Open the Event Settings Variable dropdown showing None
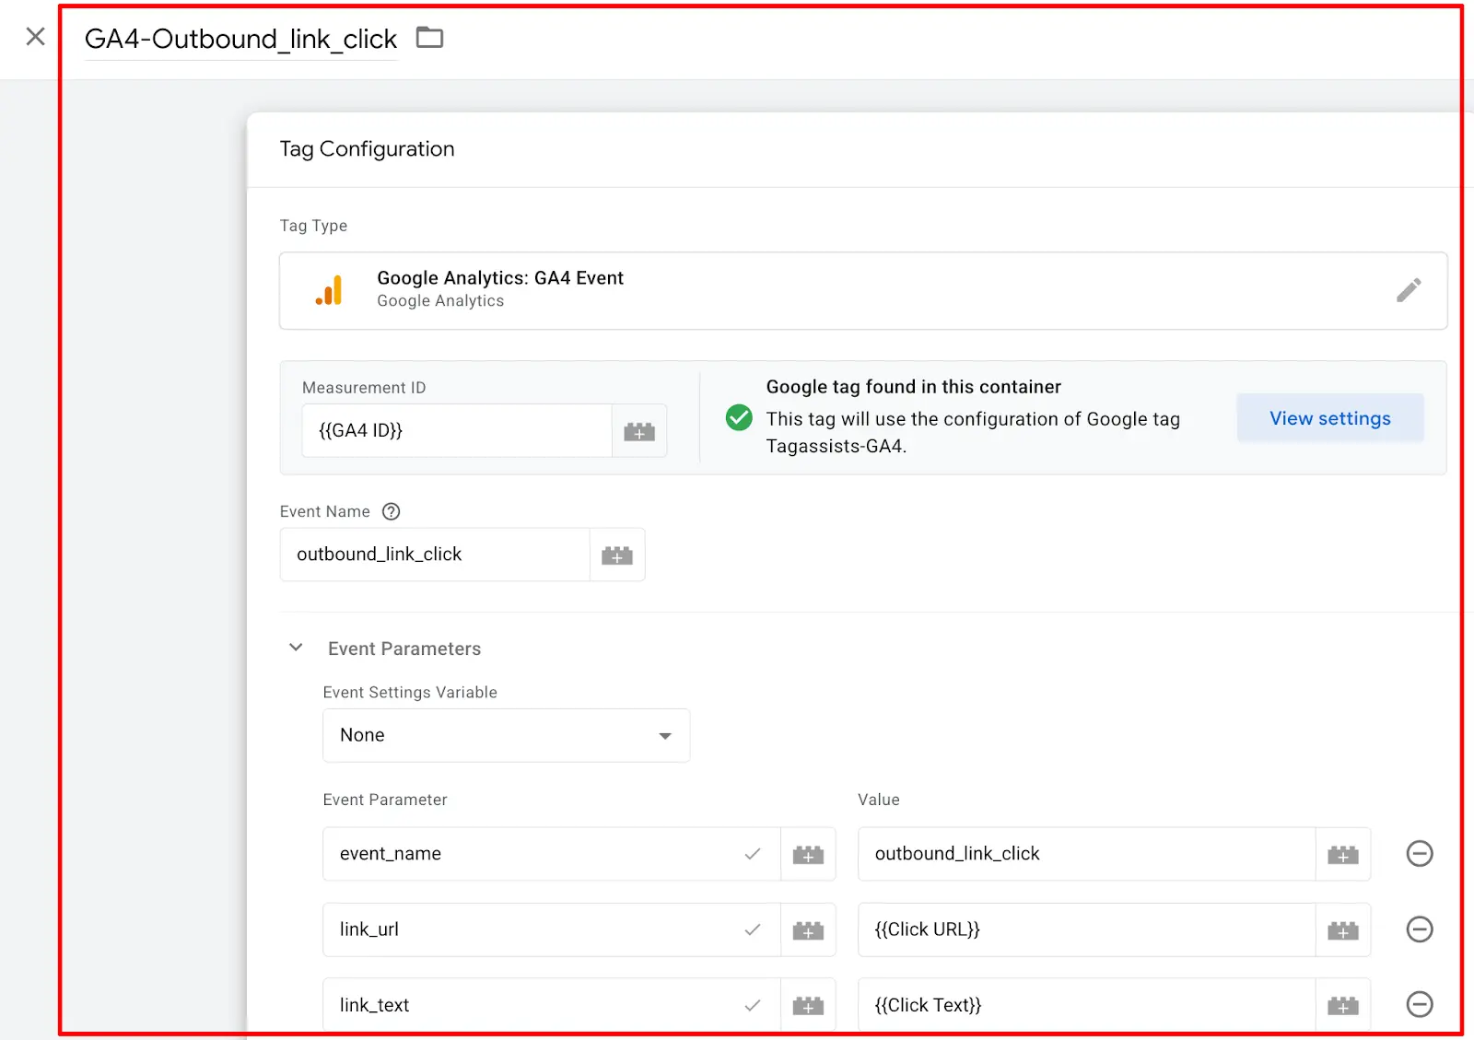1474x1040 pixels. pos(506,735)
